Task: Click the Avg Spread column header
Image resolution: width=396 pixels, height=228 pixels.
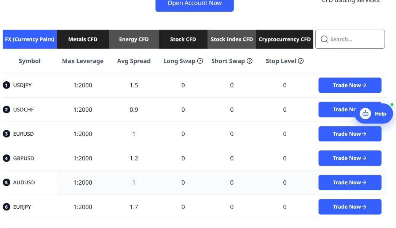Action: coord(134,61)
